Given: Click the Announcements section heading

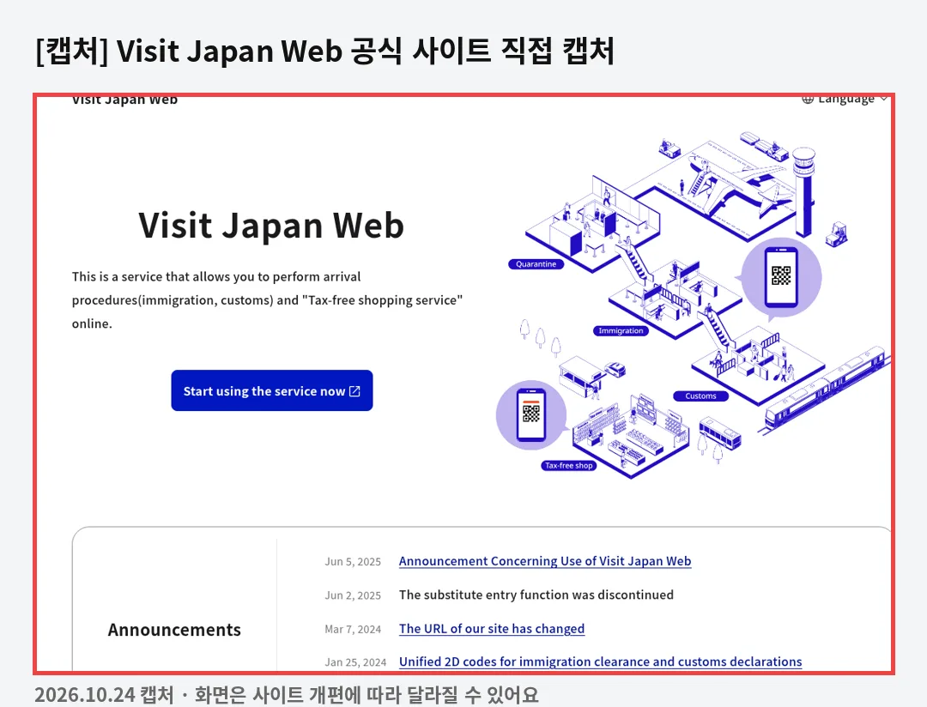Looking at the screenshot, I should click(174, 630).
